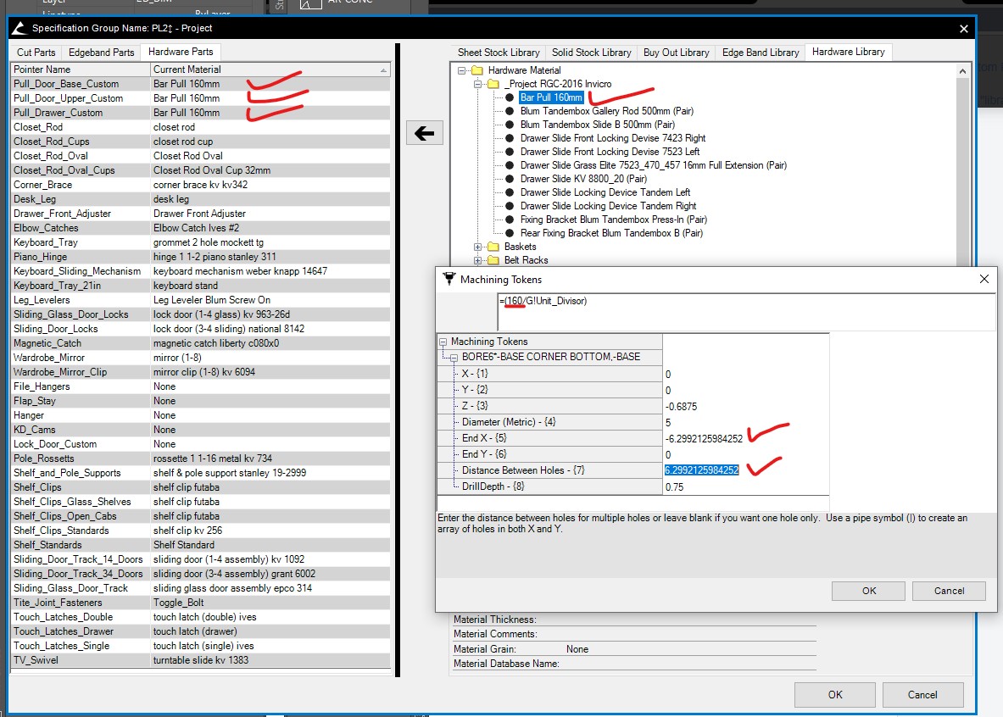The image size is (1003, 717).
Task: Select the Pull_Drawer_Custom row
Action: [x=201, y=113]
